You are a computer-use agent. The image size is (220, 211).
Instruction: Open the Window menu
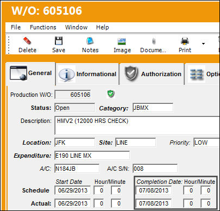pyautogui.click(x=76, y=27)
